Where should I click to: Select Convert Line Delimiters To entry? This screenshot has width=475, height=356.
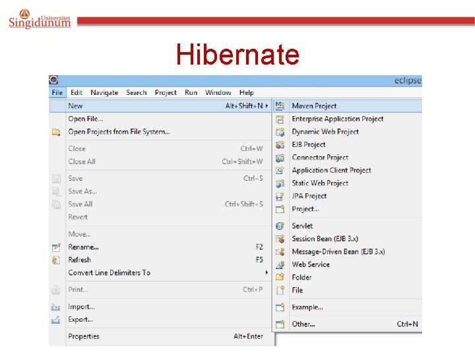point(160,273)
